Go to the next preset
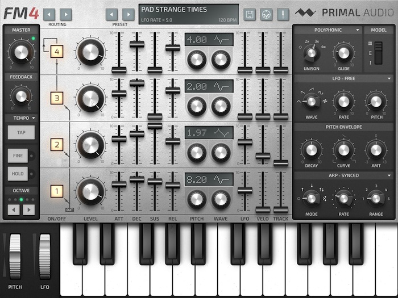This screenshot has width=398, height=298. (128, 14)
